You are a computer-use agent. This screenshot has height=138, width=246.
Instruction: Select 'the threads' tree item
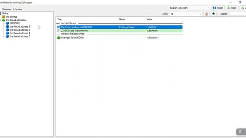[12, 17]
